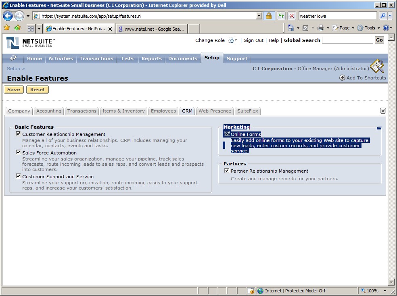Click the RSS feeds icon
The width and height of the screenshot is (397, 296).
(x=305, y=28)
